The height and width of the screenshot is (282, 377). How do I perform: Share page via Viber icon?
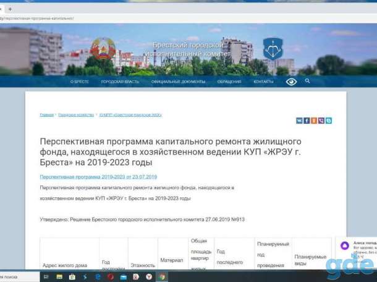click(321, 121)
